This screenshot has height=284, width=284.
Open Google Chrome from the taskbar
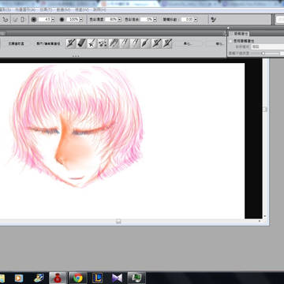point(78,278)
